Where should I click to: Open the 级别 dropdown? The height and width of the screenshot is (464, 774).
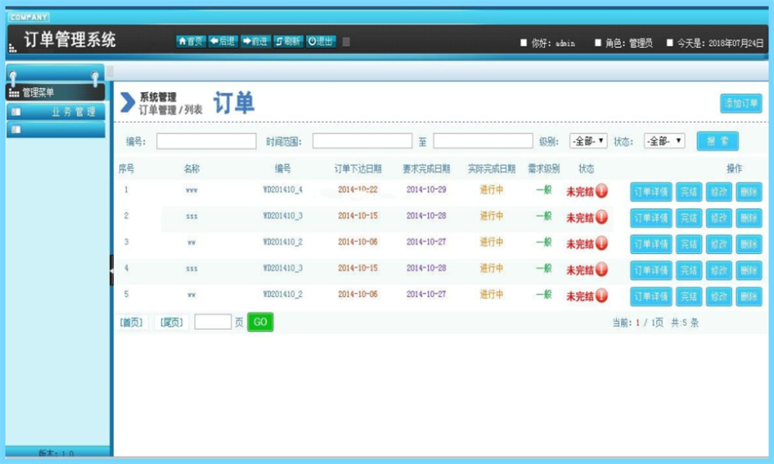(x=588, y=141)
